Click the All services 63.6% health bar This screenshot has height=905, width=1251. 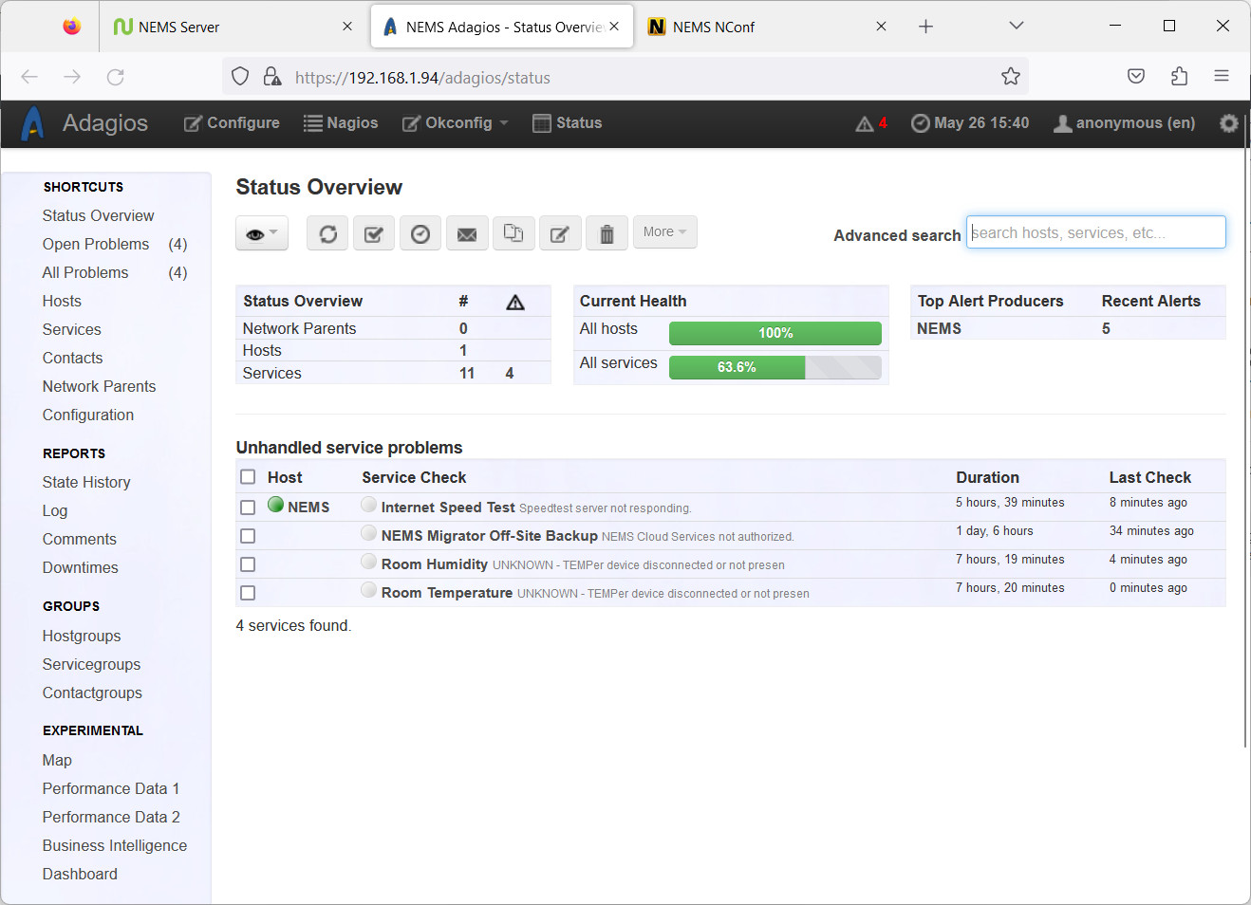775,367
